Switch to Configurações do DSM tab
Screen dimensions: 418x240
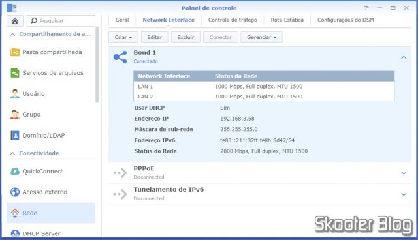(346, 20)
